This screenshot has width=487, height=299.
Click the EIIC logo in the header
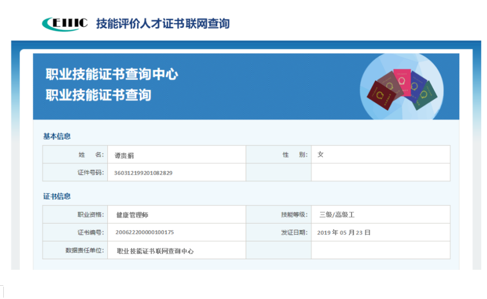tap(65, 23)
